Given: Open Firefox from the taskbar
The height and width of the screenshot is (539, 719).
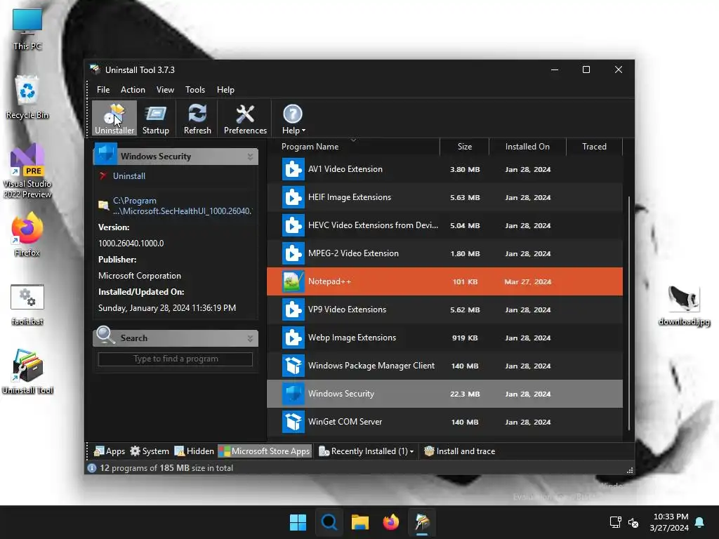Looking at the screenshot, I should [x=390, y=522].
